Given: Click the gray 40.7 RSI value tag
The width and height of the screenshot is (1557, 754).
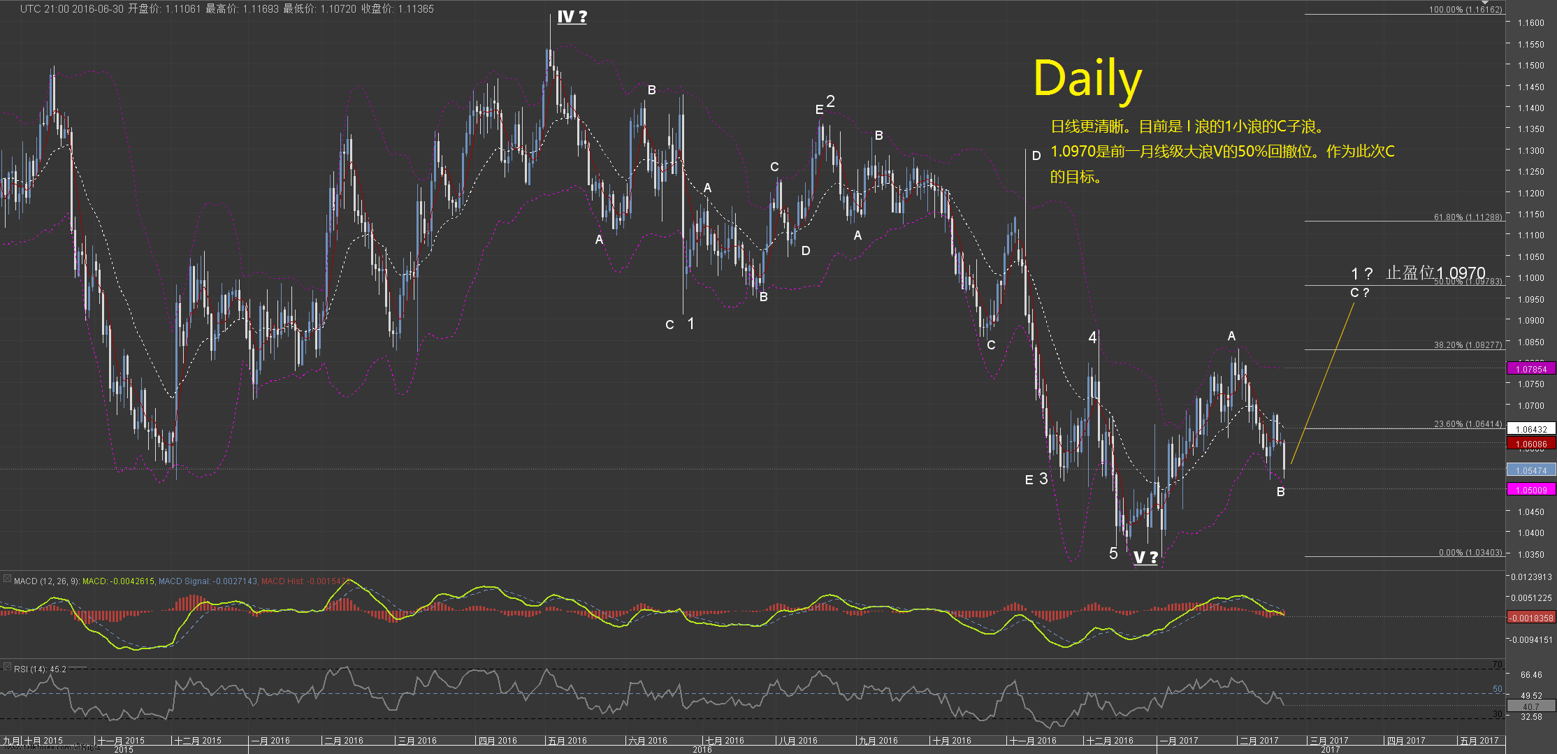Looking at the screenshot, I should [1531, 706].
